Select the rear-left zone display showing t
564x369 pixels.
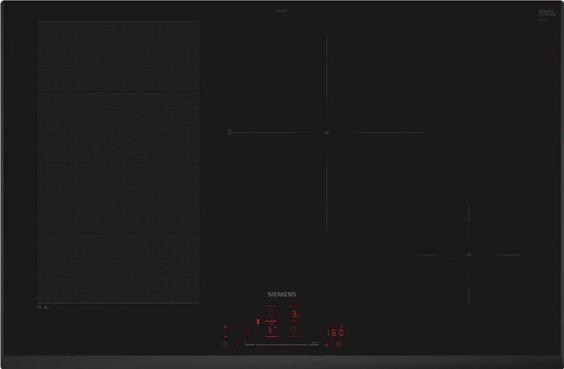coord(271,329)
